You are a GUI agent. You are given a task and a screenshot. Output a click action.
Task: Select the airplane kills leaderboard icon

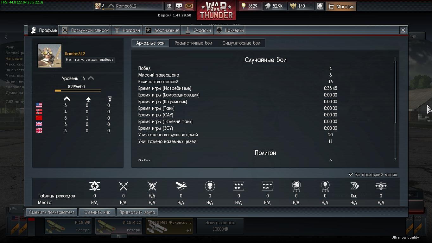coord(181,186)
